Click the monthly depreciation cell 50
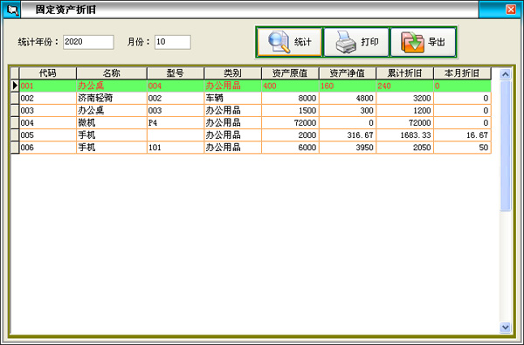Screen dimensions: 524x345 pos(462,148)
